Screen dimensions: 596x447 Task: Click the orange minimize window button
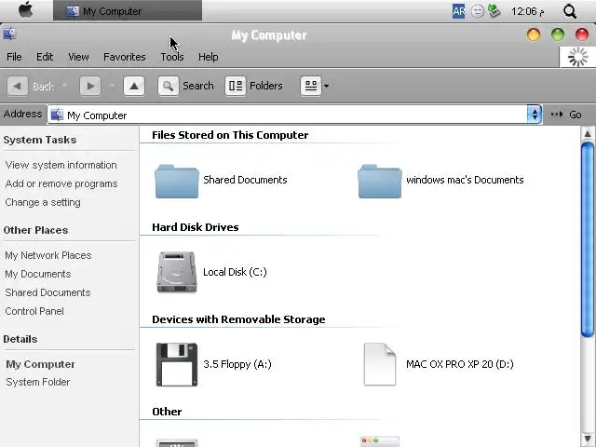534,34
